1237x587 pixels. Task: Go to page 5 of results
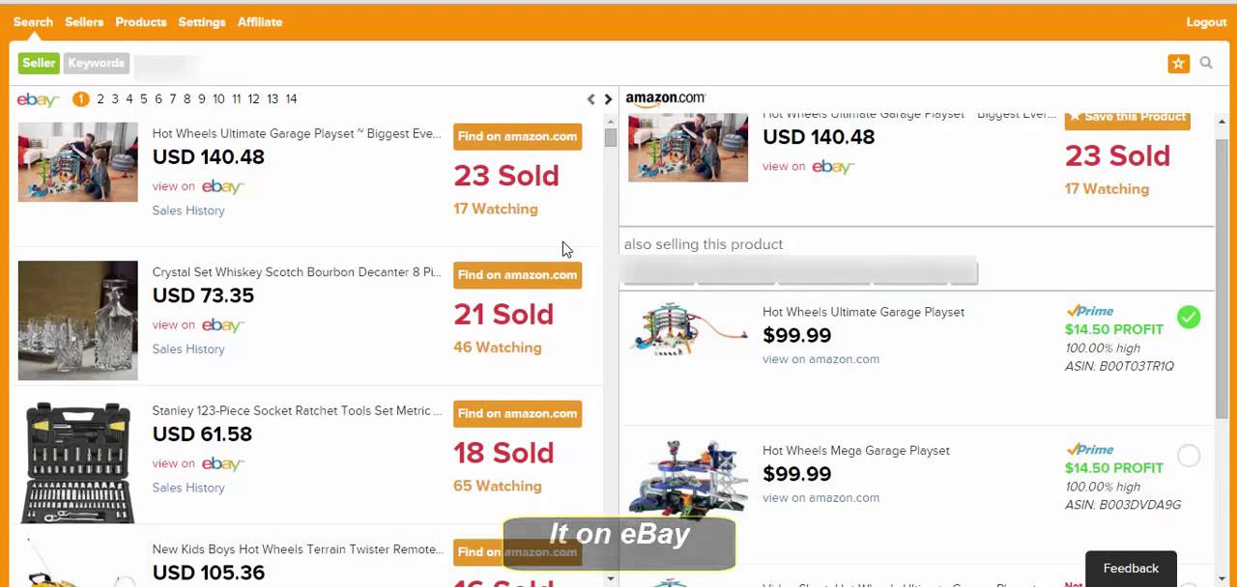144,99
